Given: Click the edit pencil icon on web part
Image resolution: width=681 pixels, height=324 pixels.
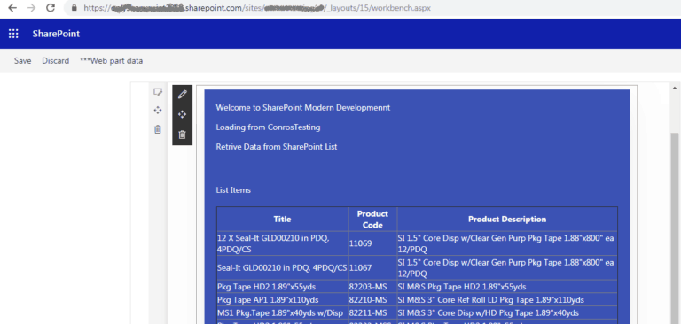Looking at the screenshot, I should pos(183,94).
